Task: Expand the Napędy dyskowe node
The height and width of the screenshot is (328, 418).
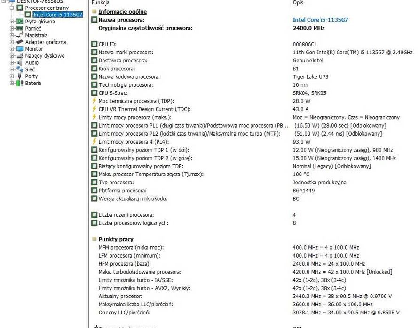Action: 12,56
